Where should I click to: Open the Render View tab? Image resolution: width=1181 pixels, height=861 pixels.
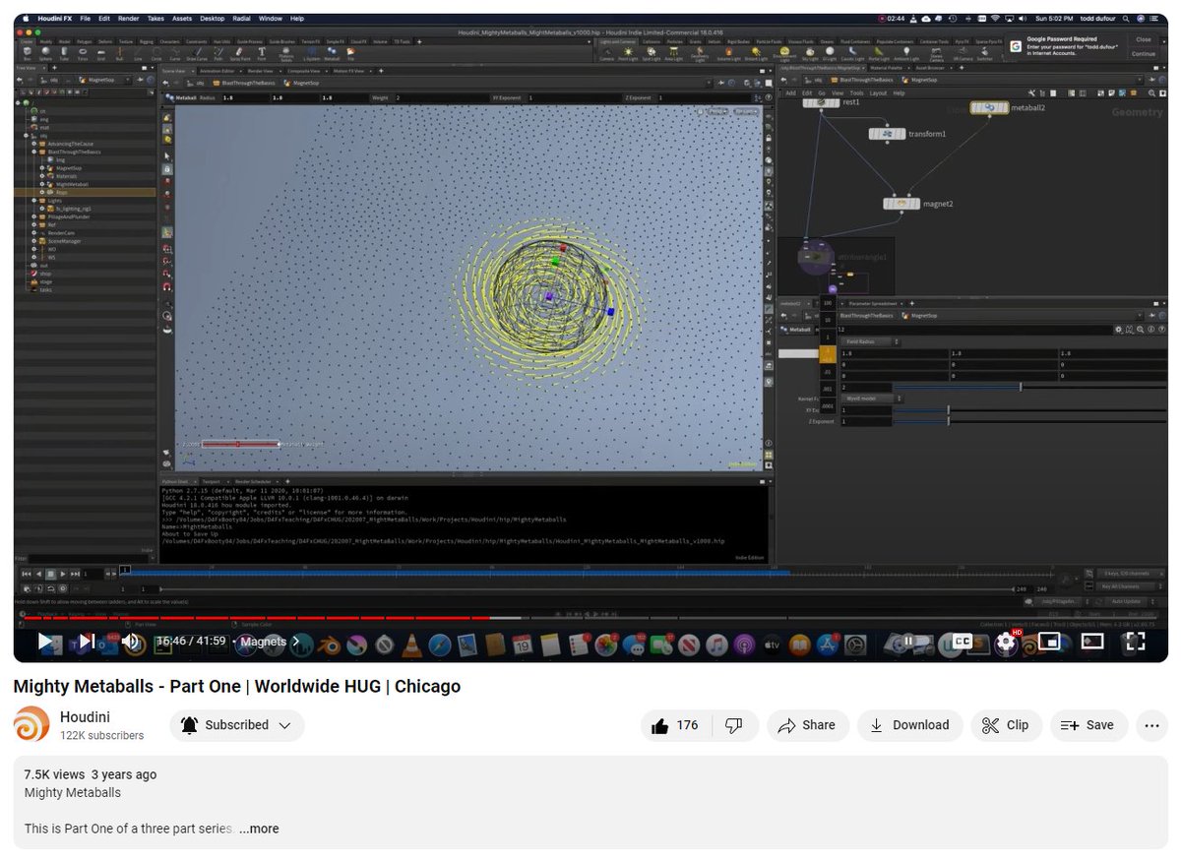pos(259,71)
